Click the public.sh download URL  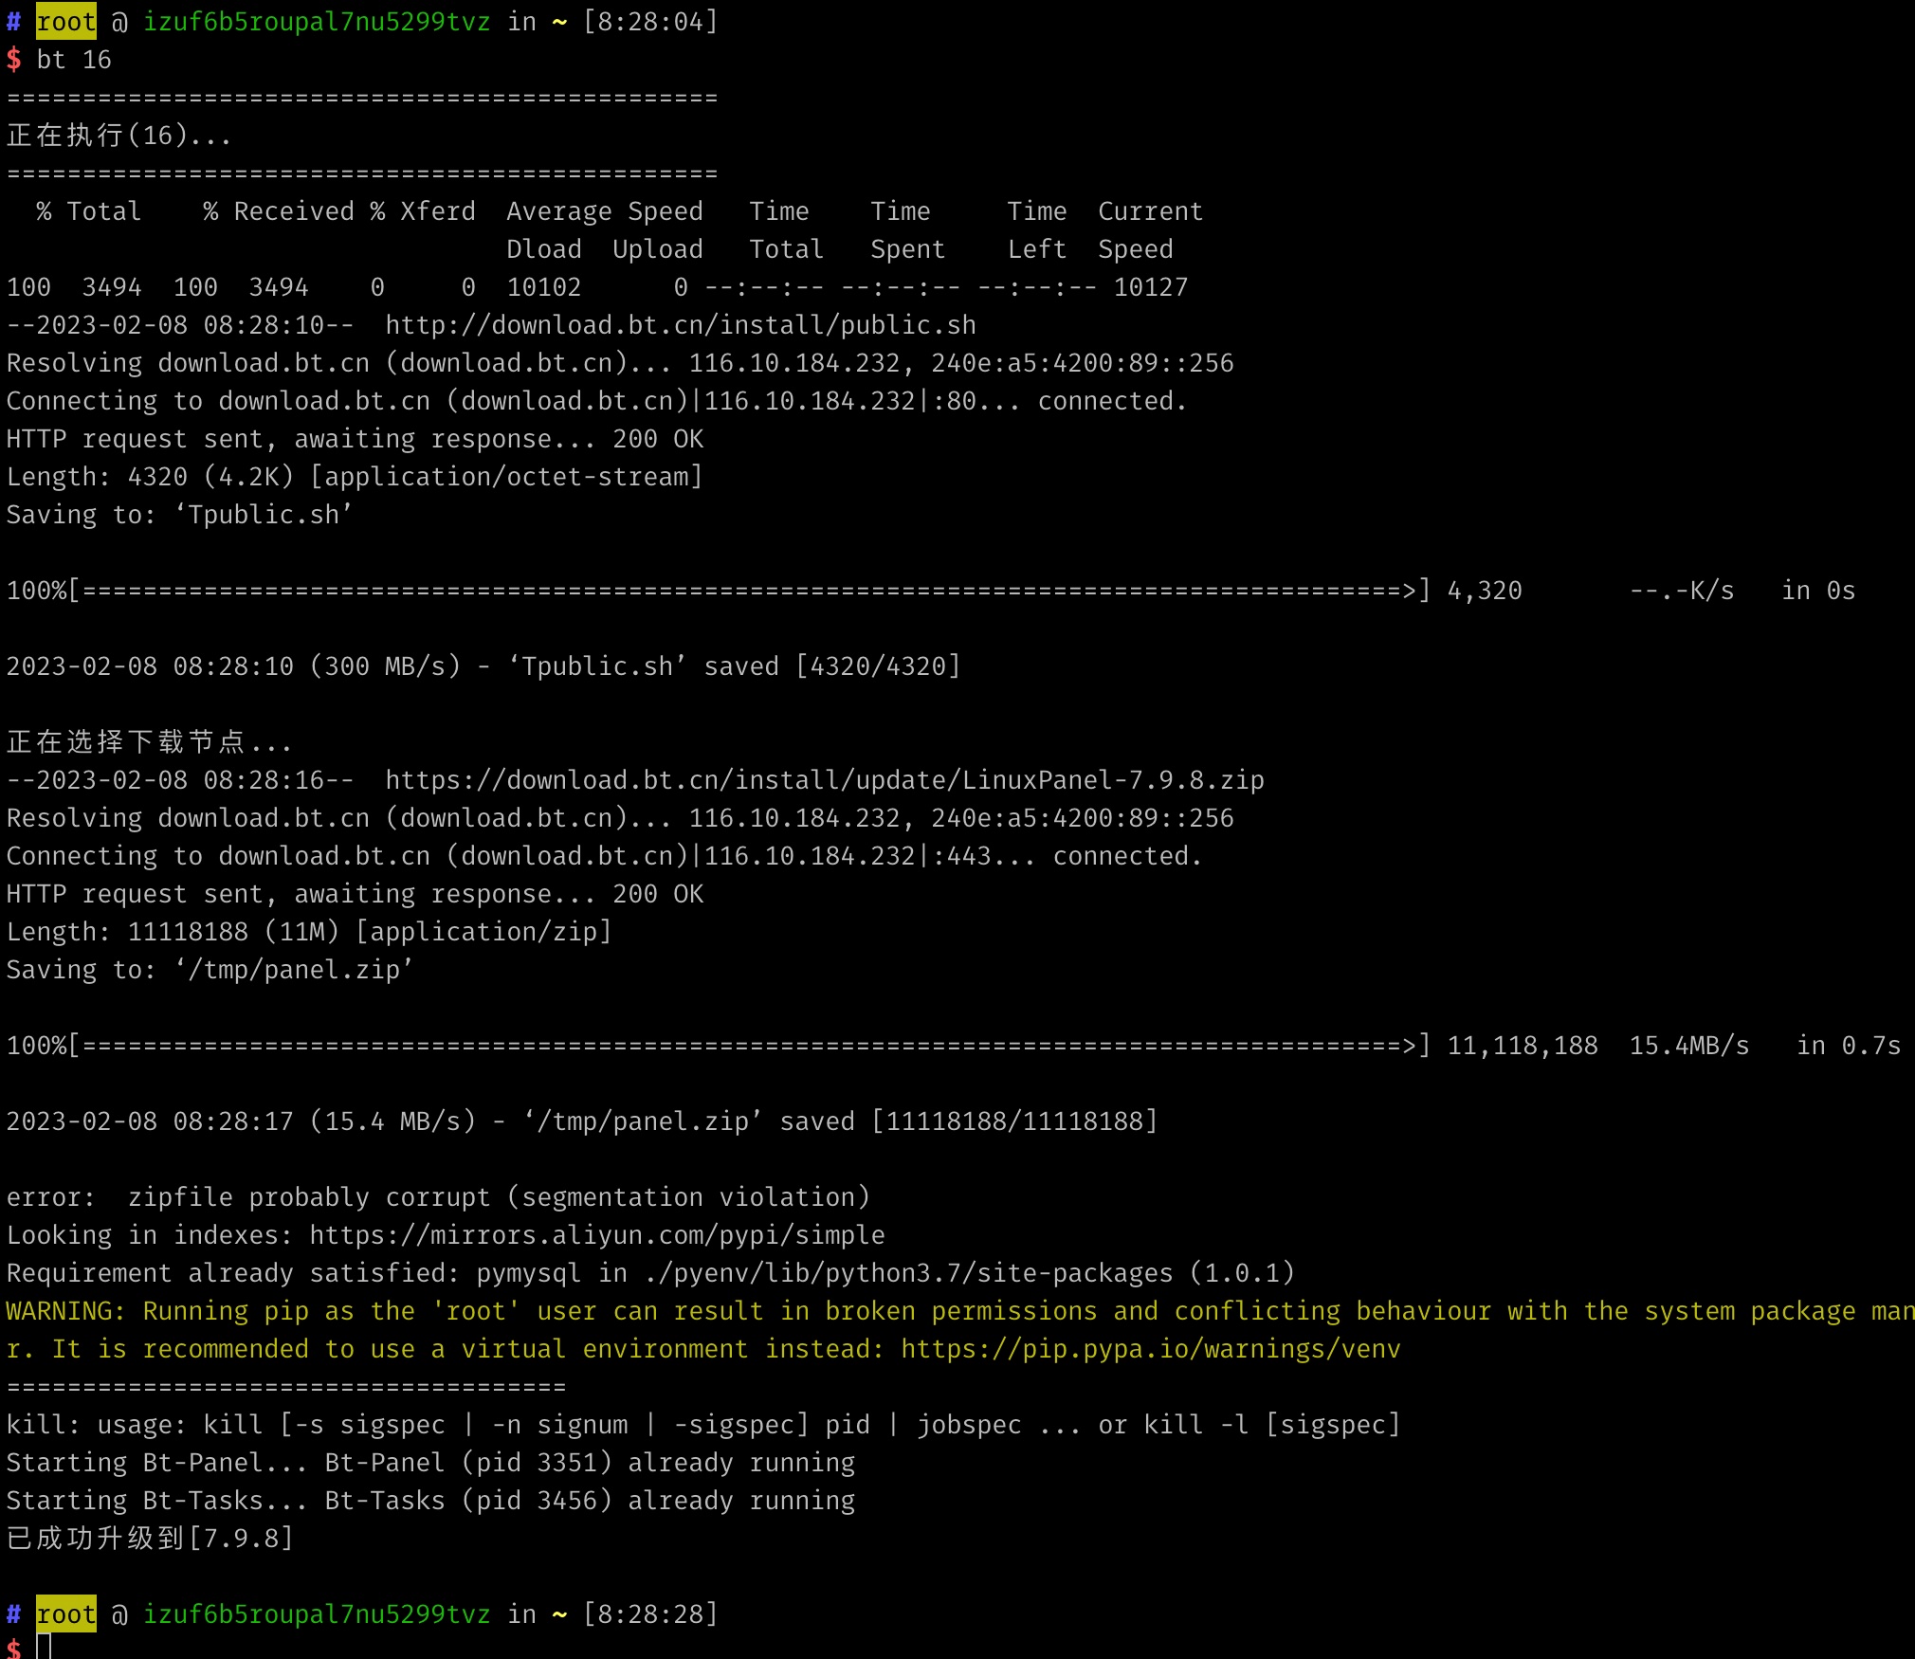tap(681, 325)
